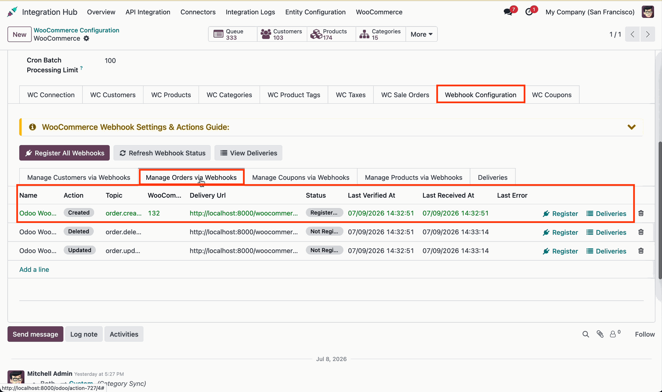Click the Follow button

tap(645, 334)
